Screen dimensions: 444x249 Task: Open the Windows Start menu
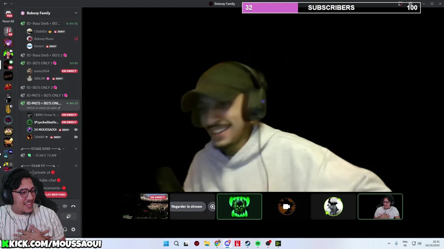[166, 243]
